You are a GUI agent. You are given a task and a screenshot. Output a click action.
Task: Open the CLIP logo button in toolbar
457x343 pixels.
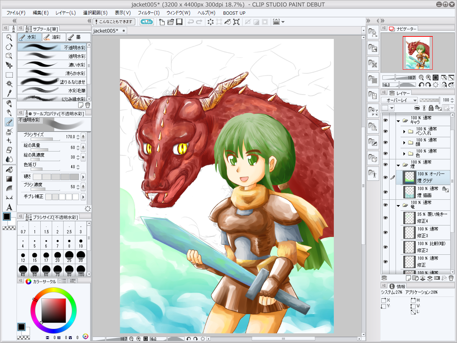[x=146, y=22]
